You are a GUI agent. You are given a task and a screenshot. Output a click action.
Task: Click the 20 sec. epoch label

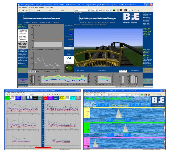pos(102,71)
